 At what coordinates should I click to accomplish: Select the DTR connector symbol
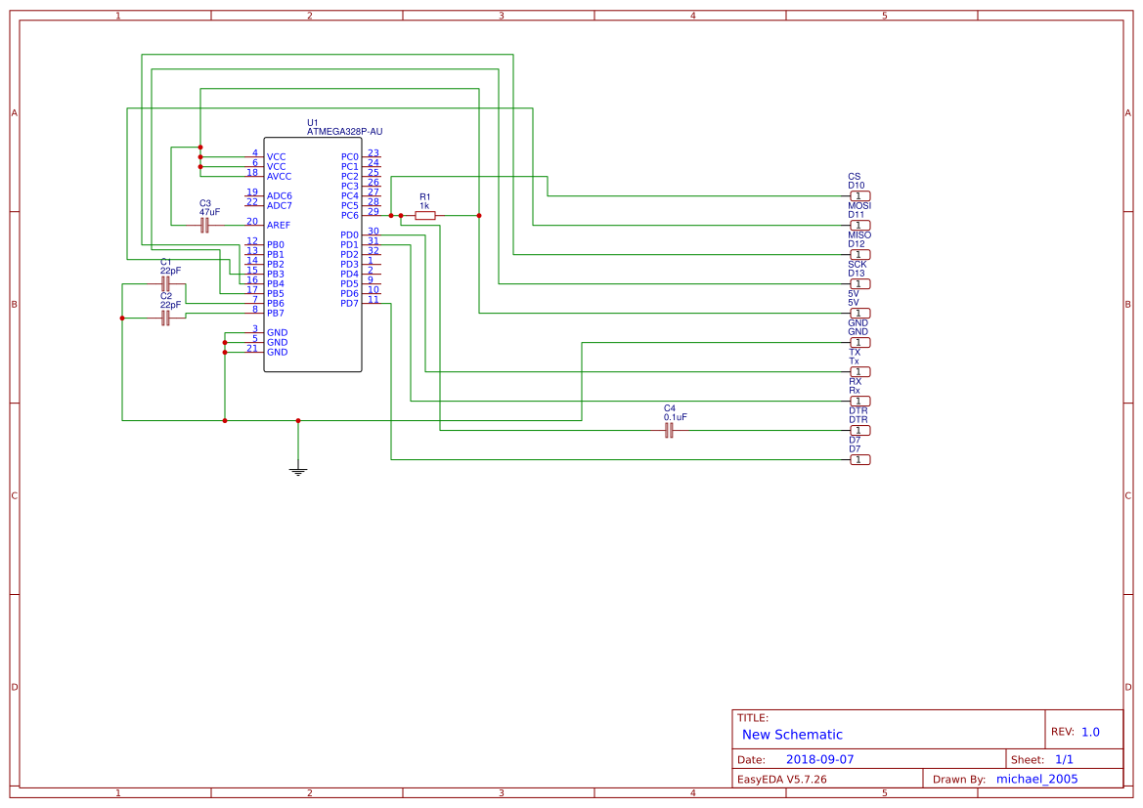coord(858,430)
